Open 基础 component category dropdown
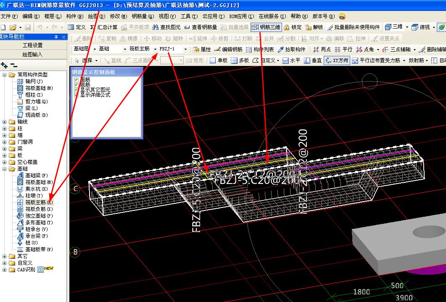The image size is (446, 302). [124, 49]
